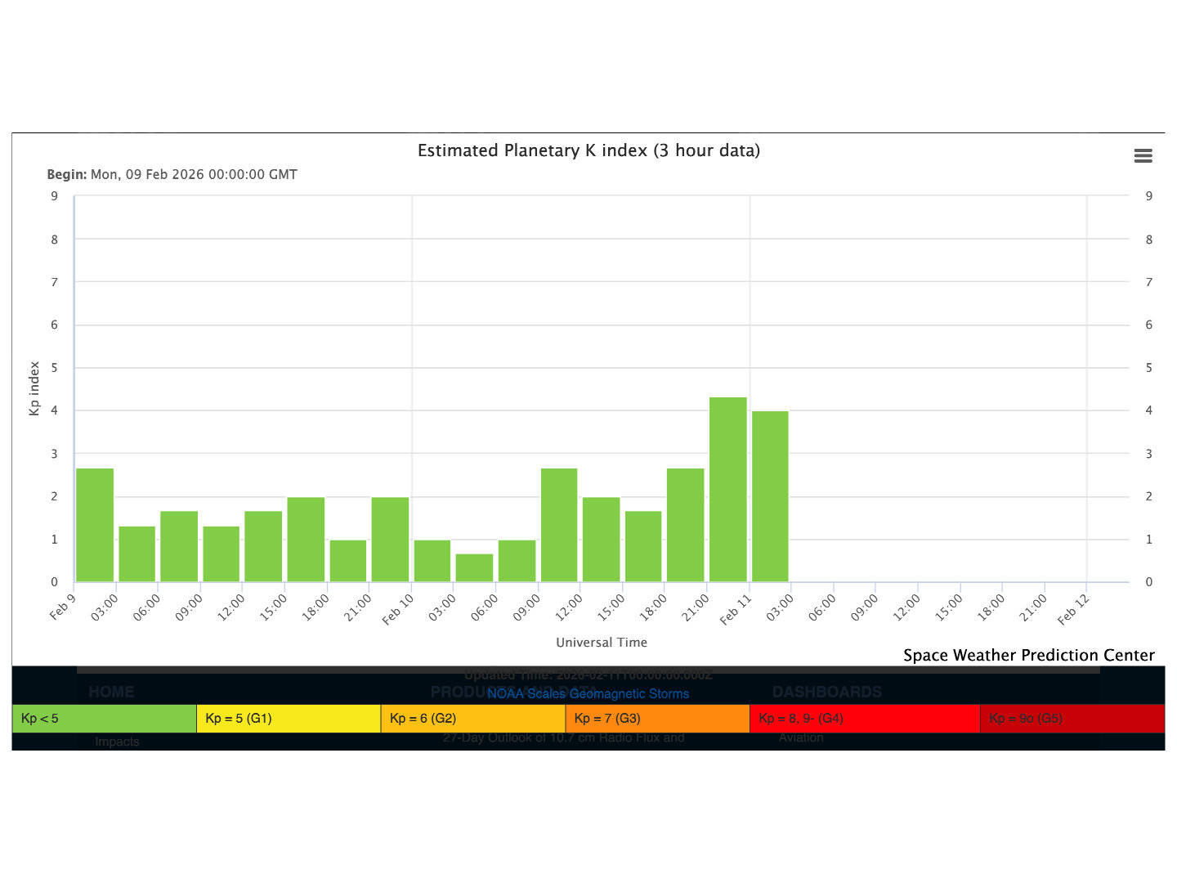Screen dimensions: 1177x883
Task: Click the Feb 10 09:00 Kp bar
Action: click(559, 525)
